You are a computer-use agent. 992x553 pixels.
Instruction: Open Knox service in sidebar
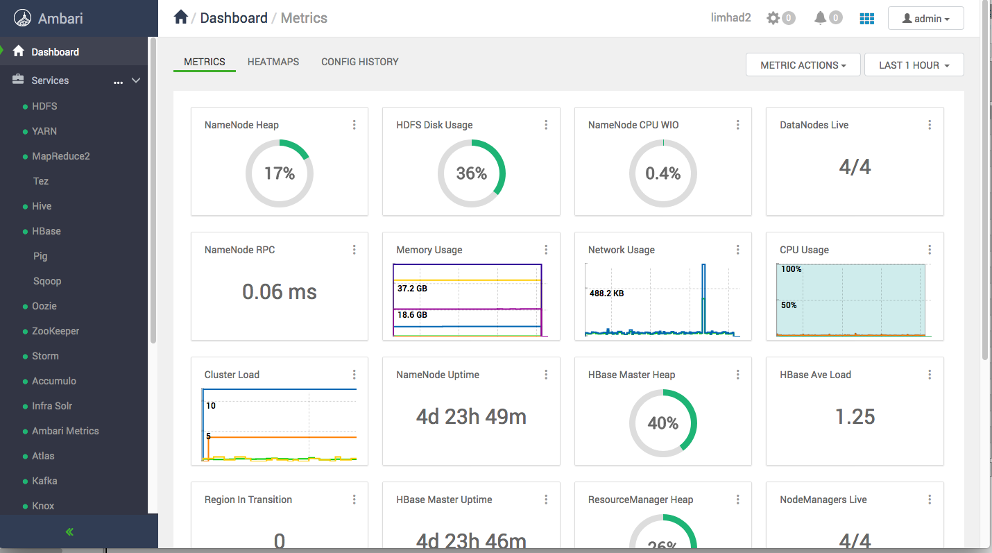[x=43, y=506]
